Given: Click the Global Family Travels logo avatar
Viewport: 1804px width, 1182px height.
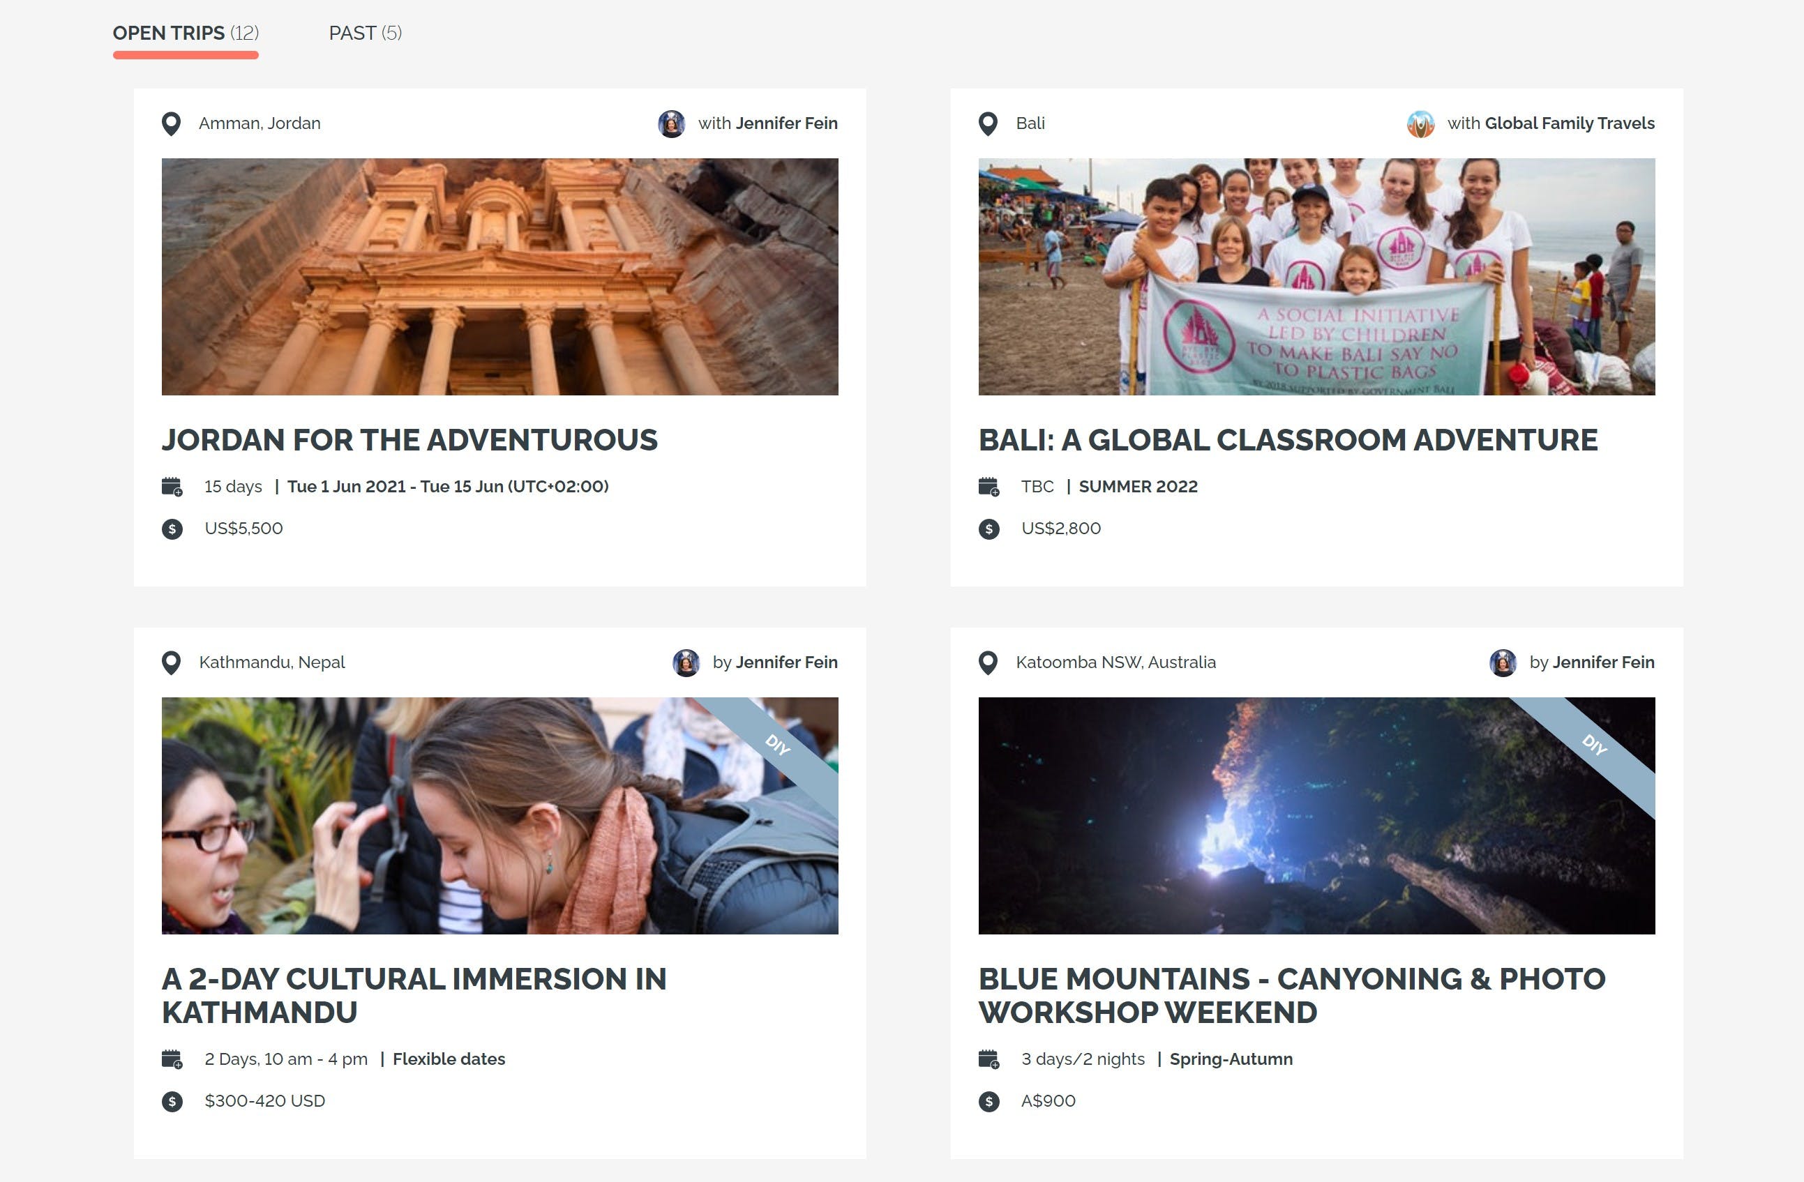Looking at the screenshot, I should click(1420, 123).
